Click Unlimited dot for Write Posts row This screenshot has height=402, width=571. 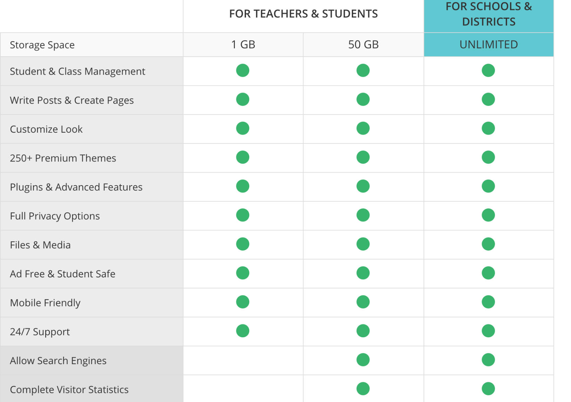[x=488, y=99]
